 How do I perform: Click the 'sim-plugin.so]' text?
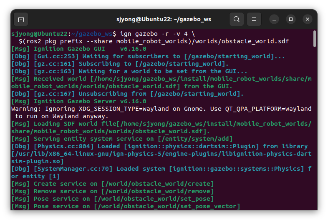point(38,162)
